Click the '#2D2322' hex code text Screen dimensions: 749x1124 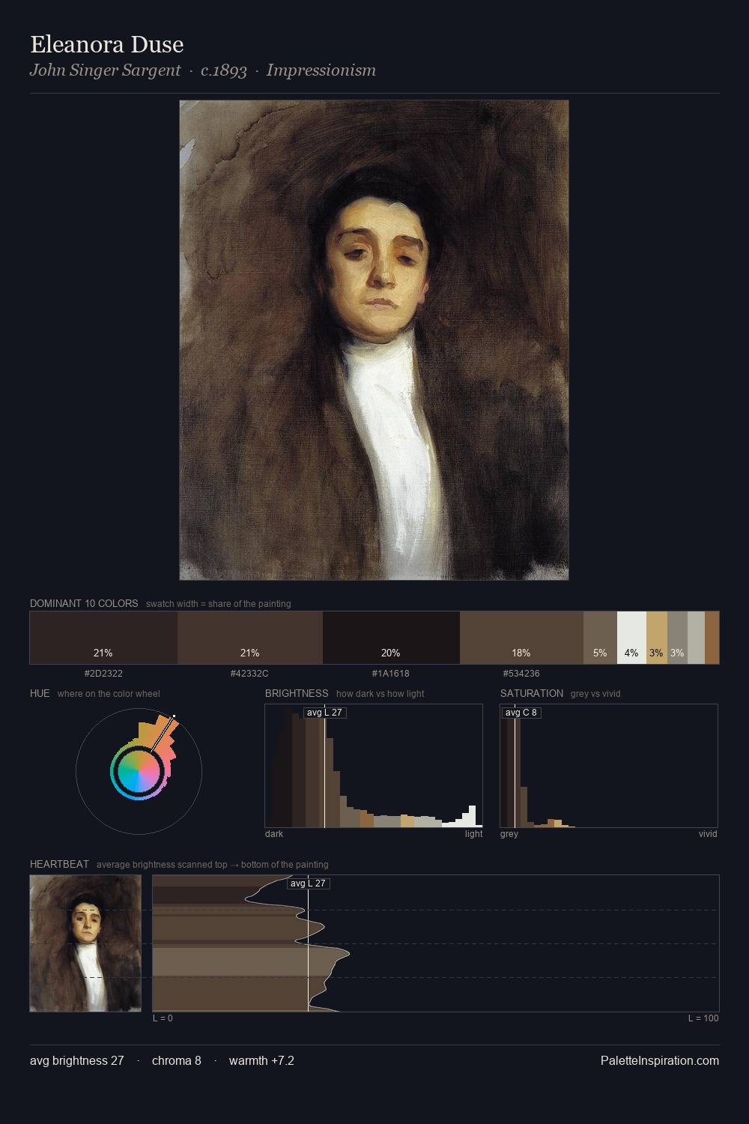point(103,674)
